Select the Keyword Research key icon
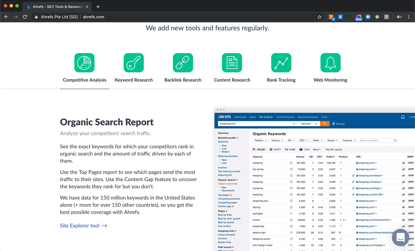Viewport: 415px width, 251px height. (x=134, y=63)
